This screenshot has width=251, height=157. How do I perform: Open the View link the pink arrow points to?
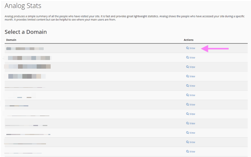[192, 48]
